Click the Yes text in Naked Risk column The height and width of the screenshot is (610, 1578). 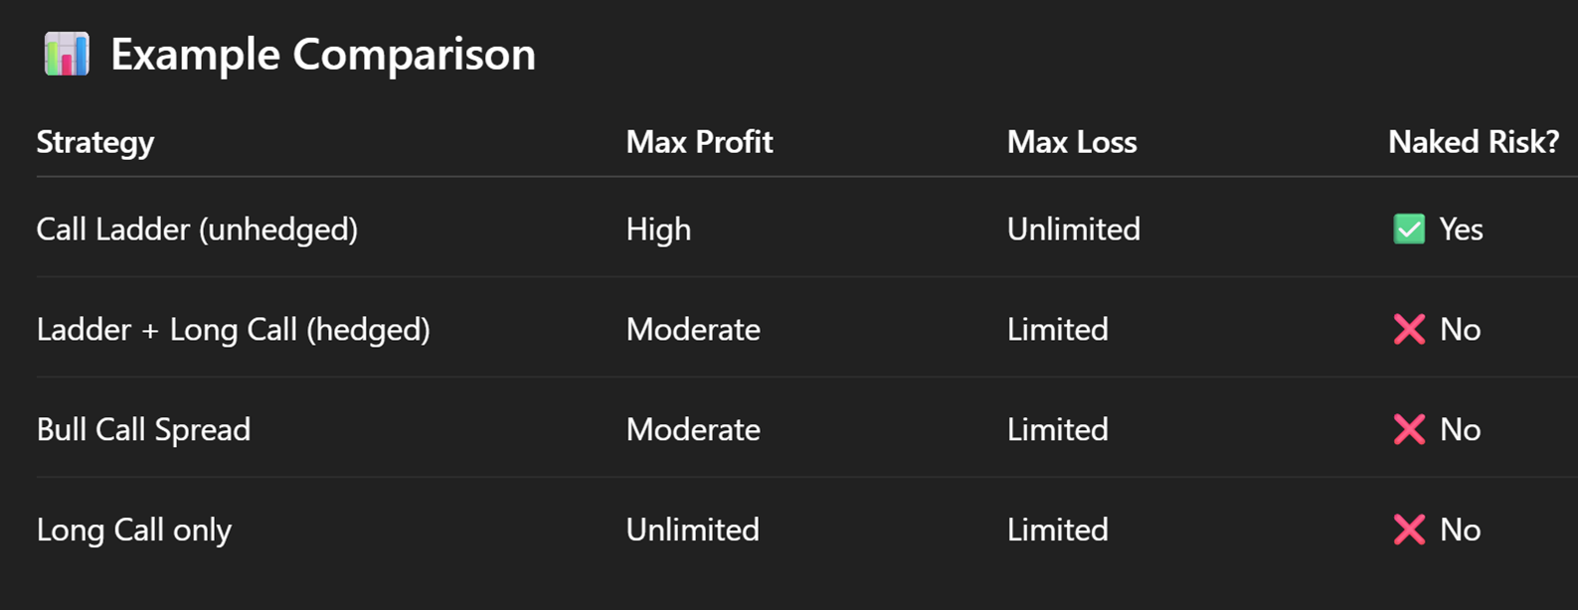click(1461, 229)
